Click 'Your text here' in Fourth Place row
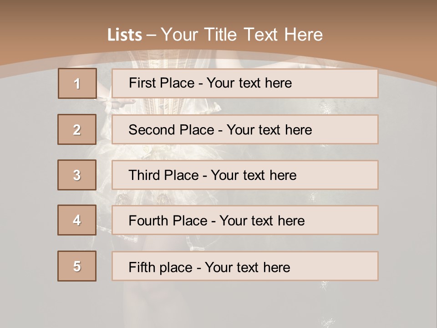The height and width of the screenshot is (328, 437). point(262,221)
